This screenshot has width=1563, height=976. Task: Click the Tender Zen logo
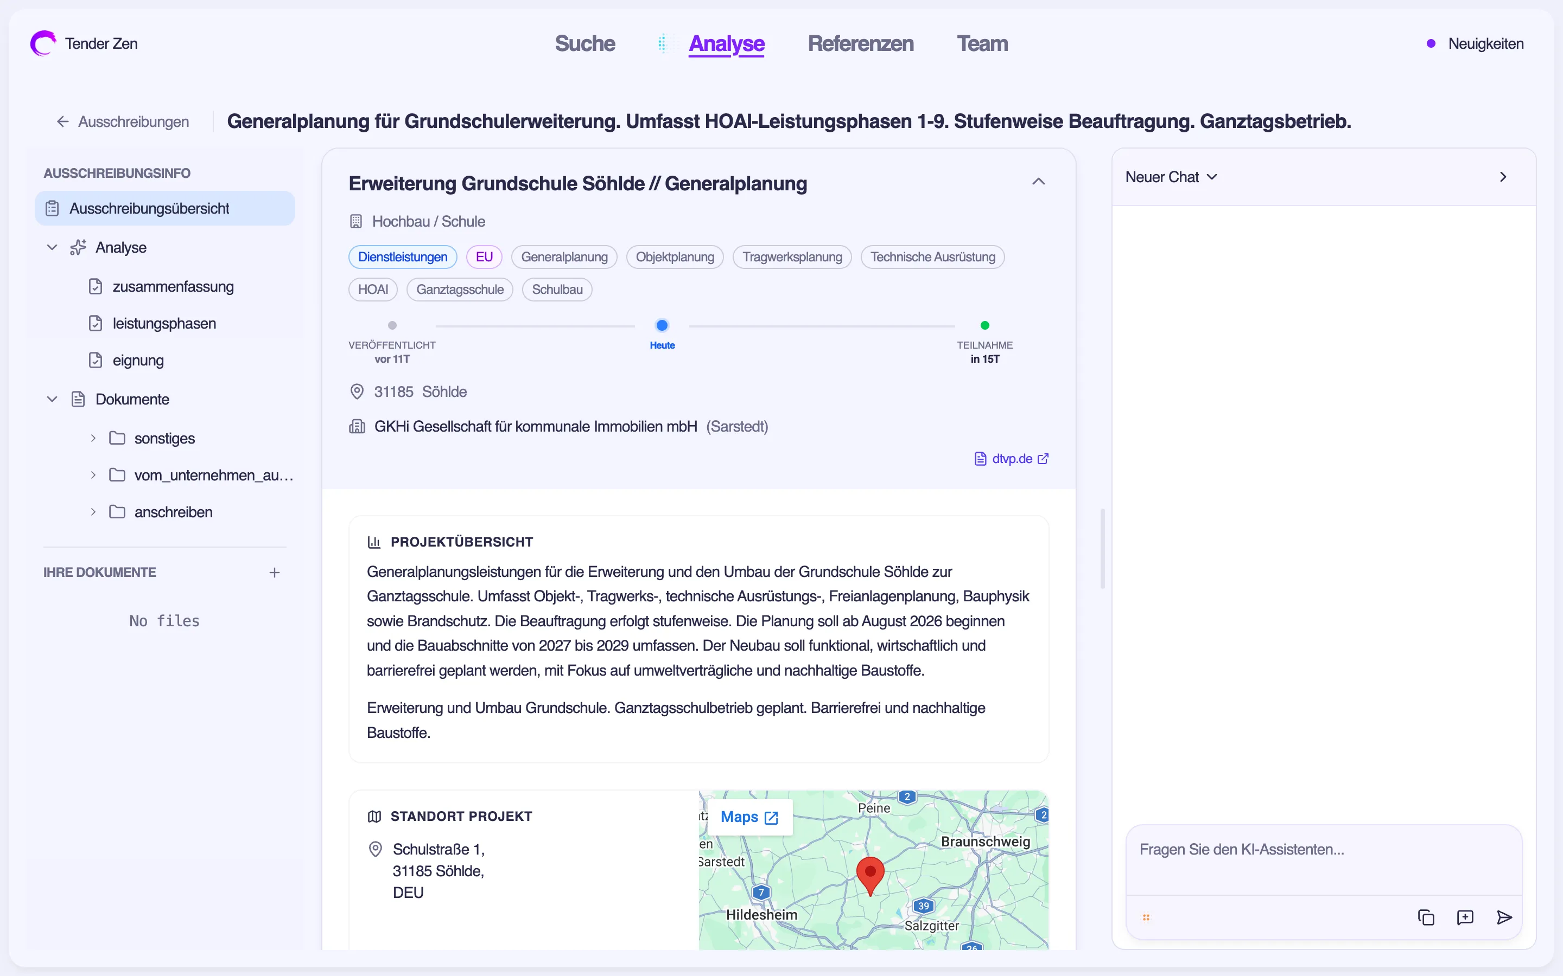pos(43,43)
